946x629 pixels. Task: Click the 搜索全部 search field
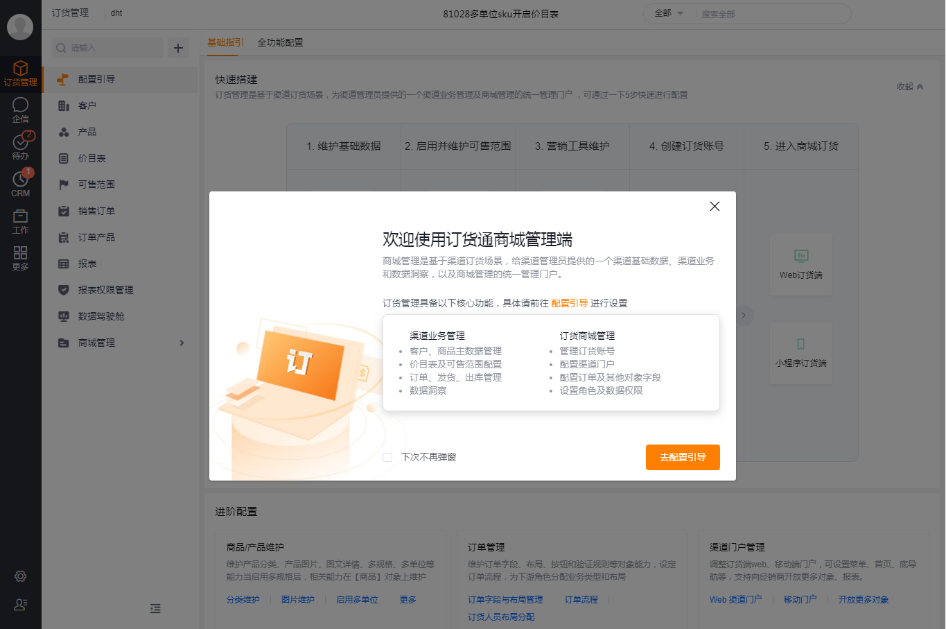coord(773,14)
